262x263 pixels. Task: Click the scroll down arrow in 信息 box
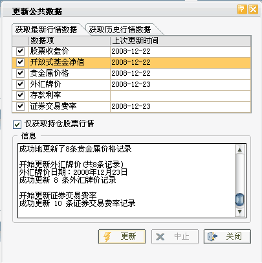tap(239, 211)
